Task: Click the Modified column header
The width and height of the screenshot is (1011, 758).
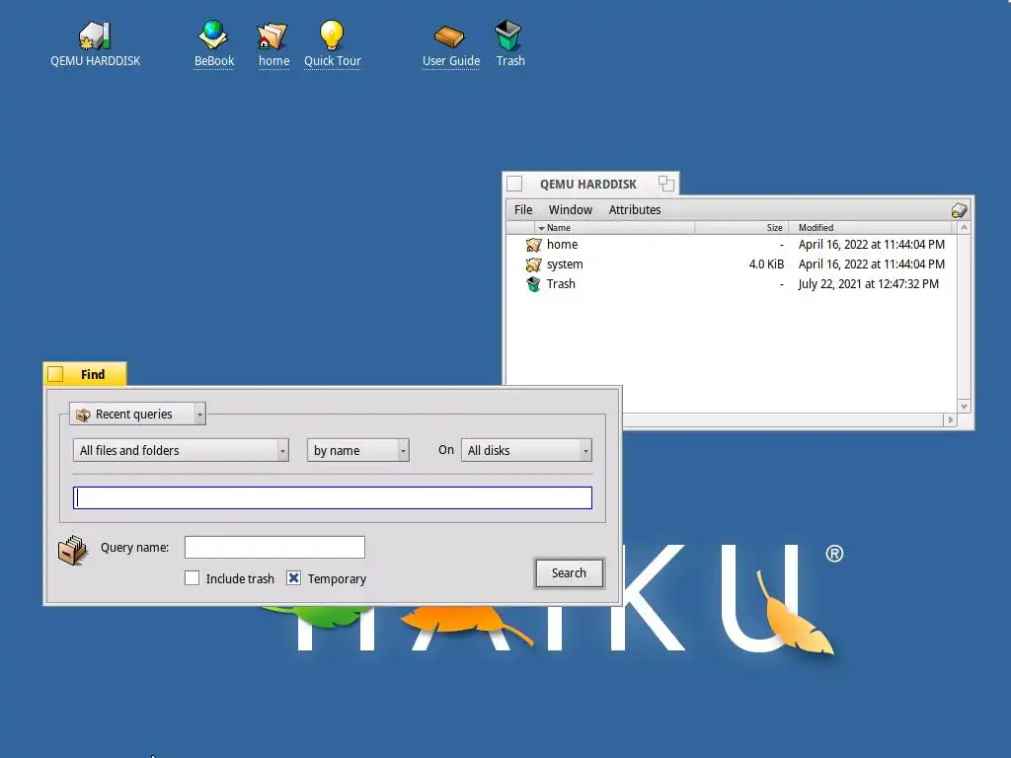Action: tap(870, 228)
